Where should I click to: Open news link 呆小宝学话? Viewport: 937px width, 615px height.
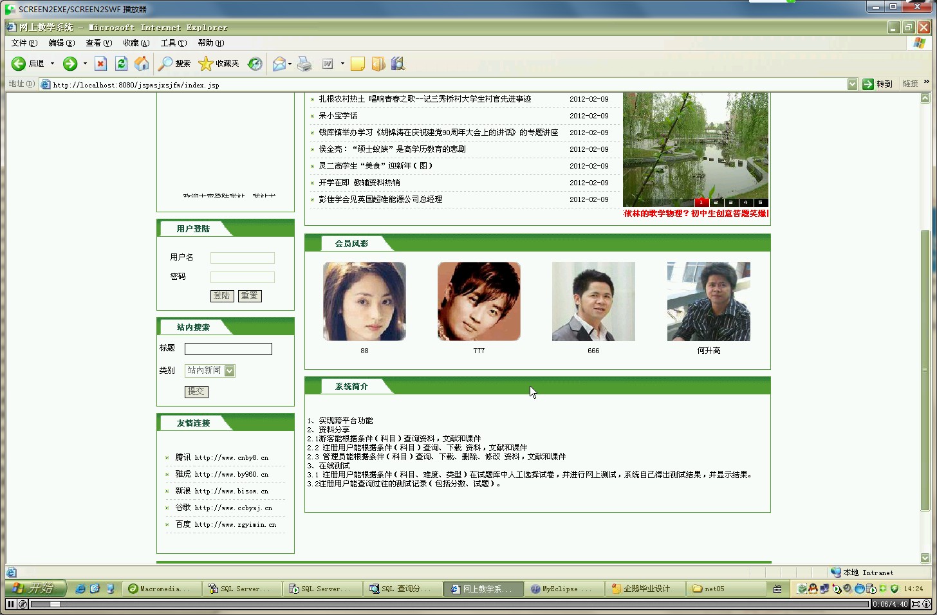point(338,116)
